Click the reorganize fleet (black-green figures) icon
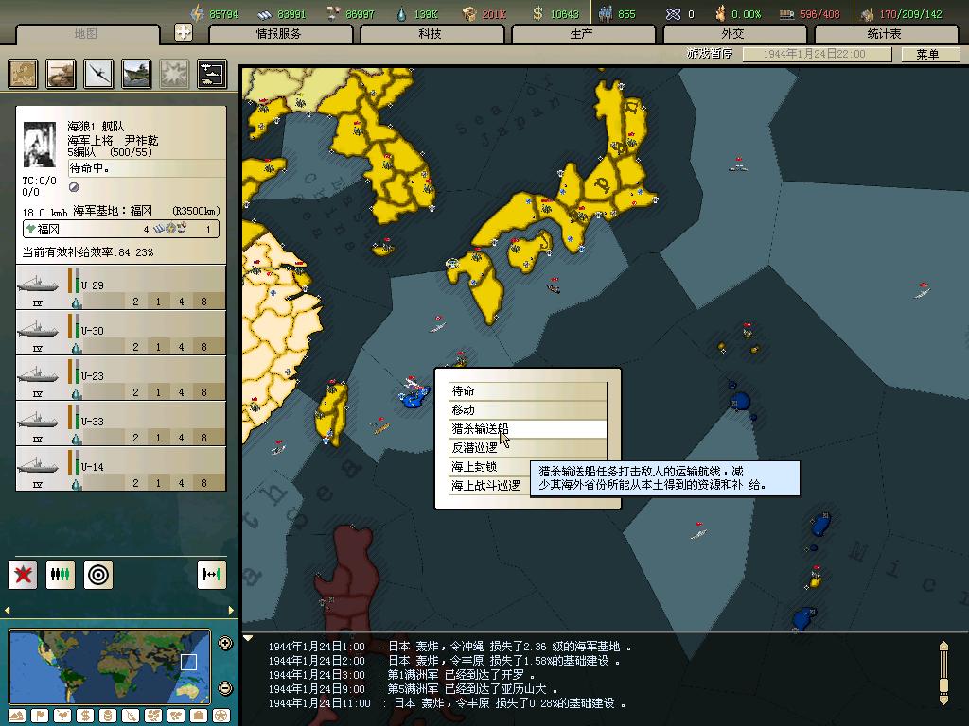This screenshot has width=969, height=726. tap(61, 574)
